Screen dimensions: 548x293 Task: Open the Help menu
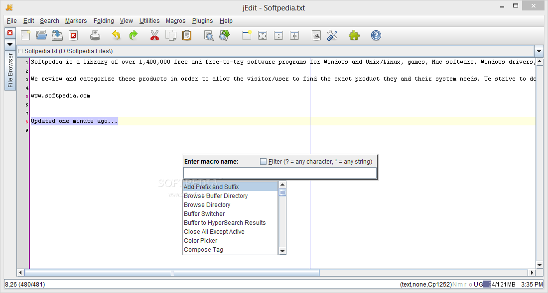click(x=226, y=21)
